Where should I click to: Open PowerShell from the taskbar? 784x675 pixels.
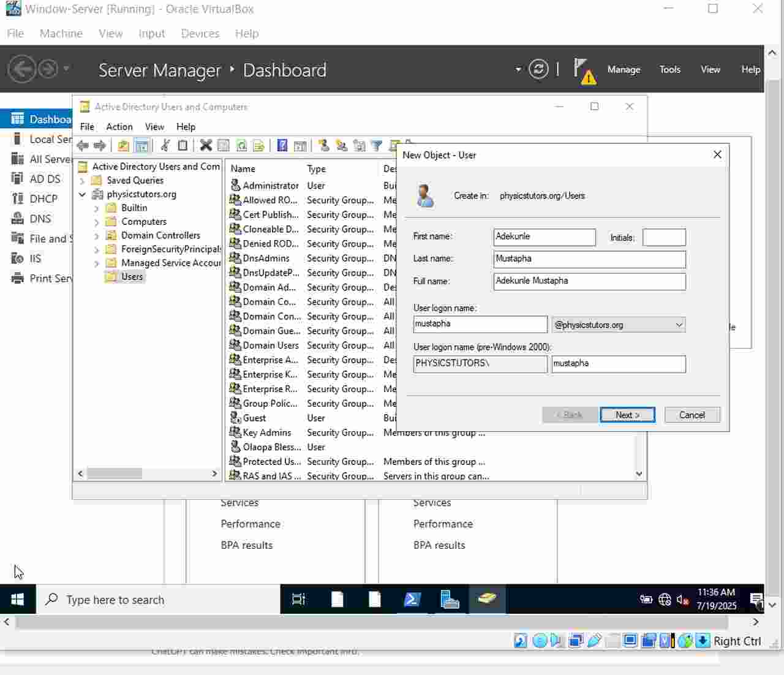click(412, 600)
